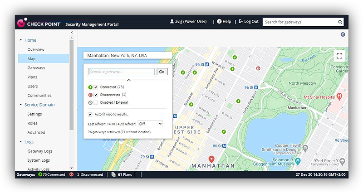The height and width of the screenshot is (193, 363).
Task: Open System Logs
Action: click(x=39, y=160)
